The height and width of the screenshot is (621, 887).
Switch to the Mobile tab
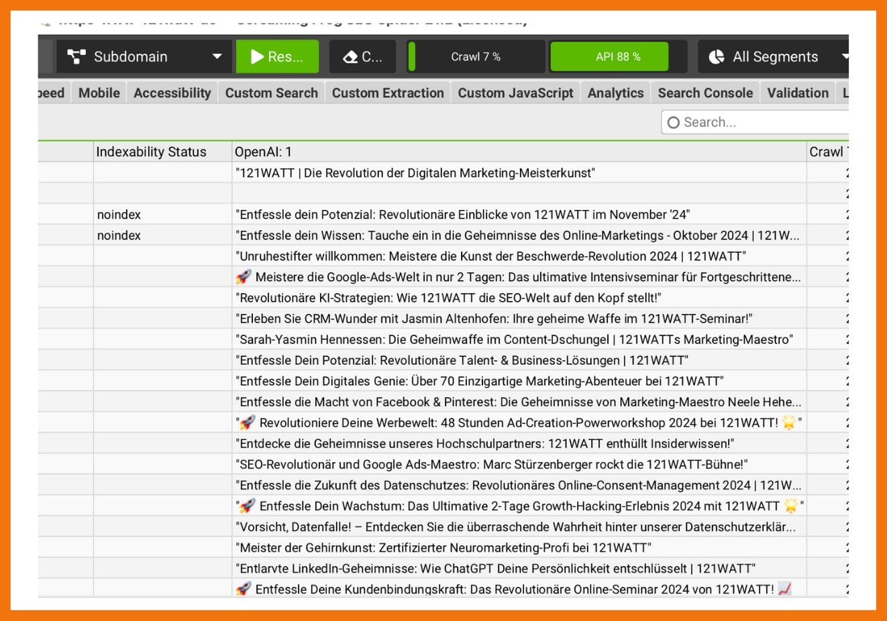pyautogui.click(x=99, y=93)
